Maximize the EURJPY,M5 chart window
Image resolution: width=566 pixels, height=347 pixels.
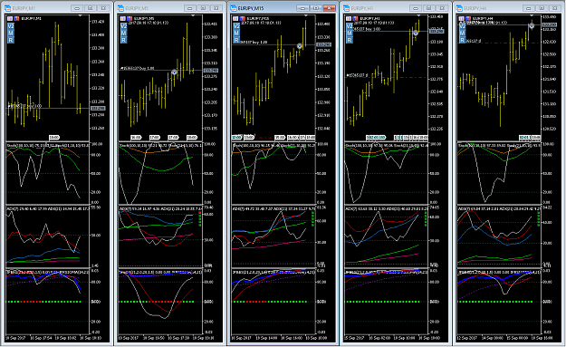tap(203, 8)
